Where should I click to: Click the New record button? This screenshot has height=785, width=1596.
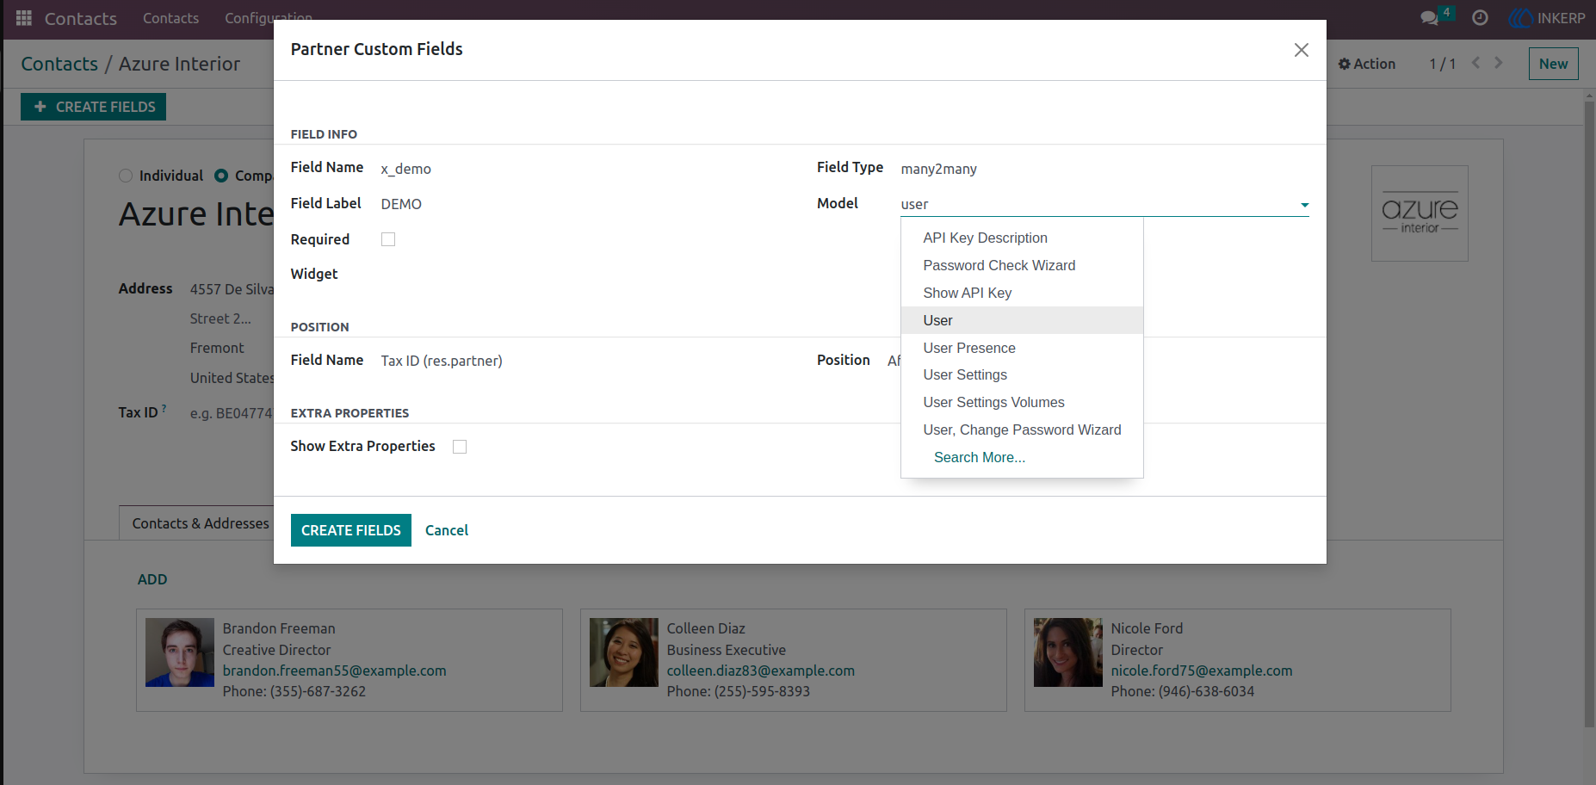click(x=1553, y=64)
